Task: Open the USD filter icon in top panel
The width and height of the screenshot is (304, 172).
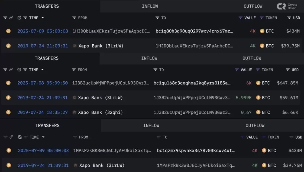Action: tap(289, 18)
